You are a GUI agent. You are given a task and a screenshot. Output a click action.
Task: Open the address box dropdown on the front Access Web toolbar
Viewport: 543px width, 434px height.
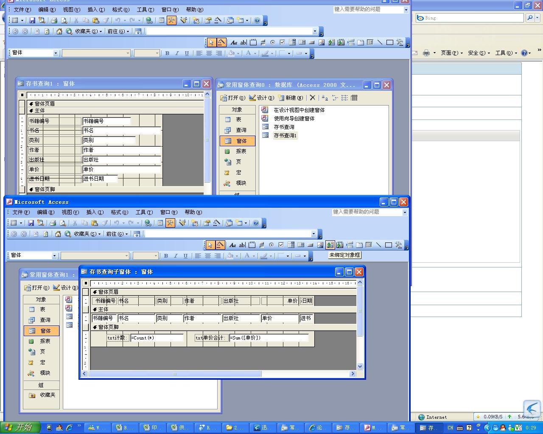[313, 234]
